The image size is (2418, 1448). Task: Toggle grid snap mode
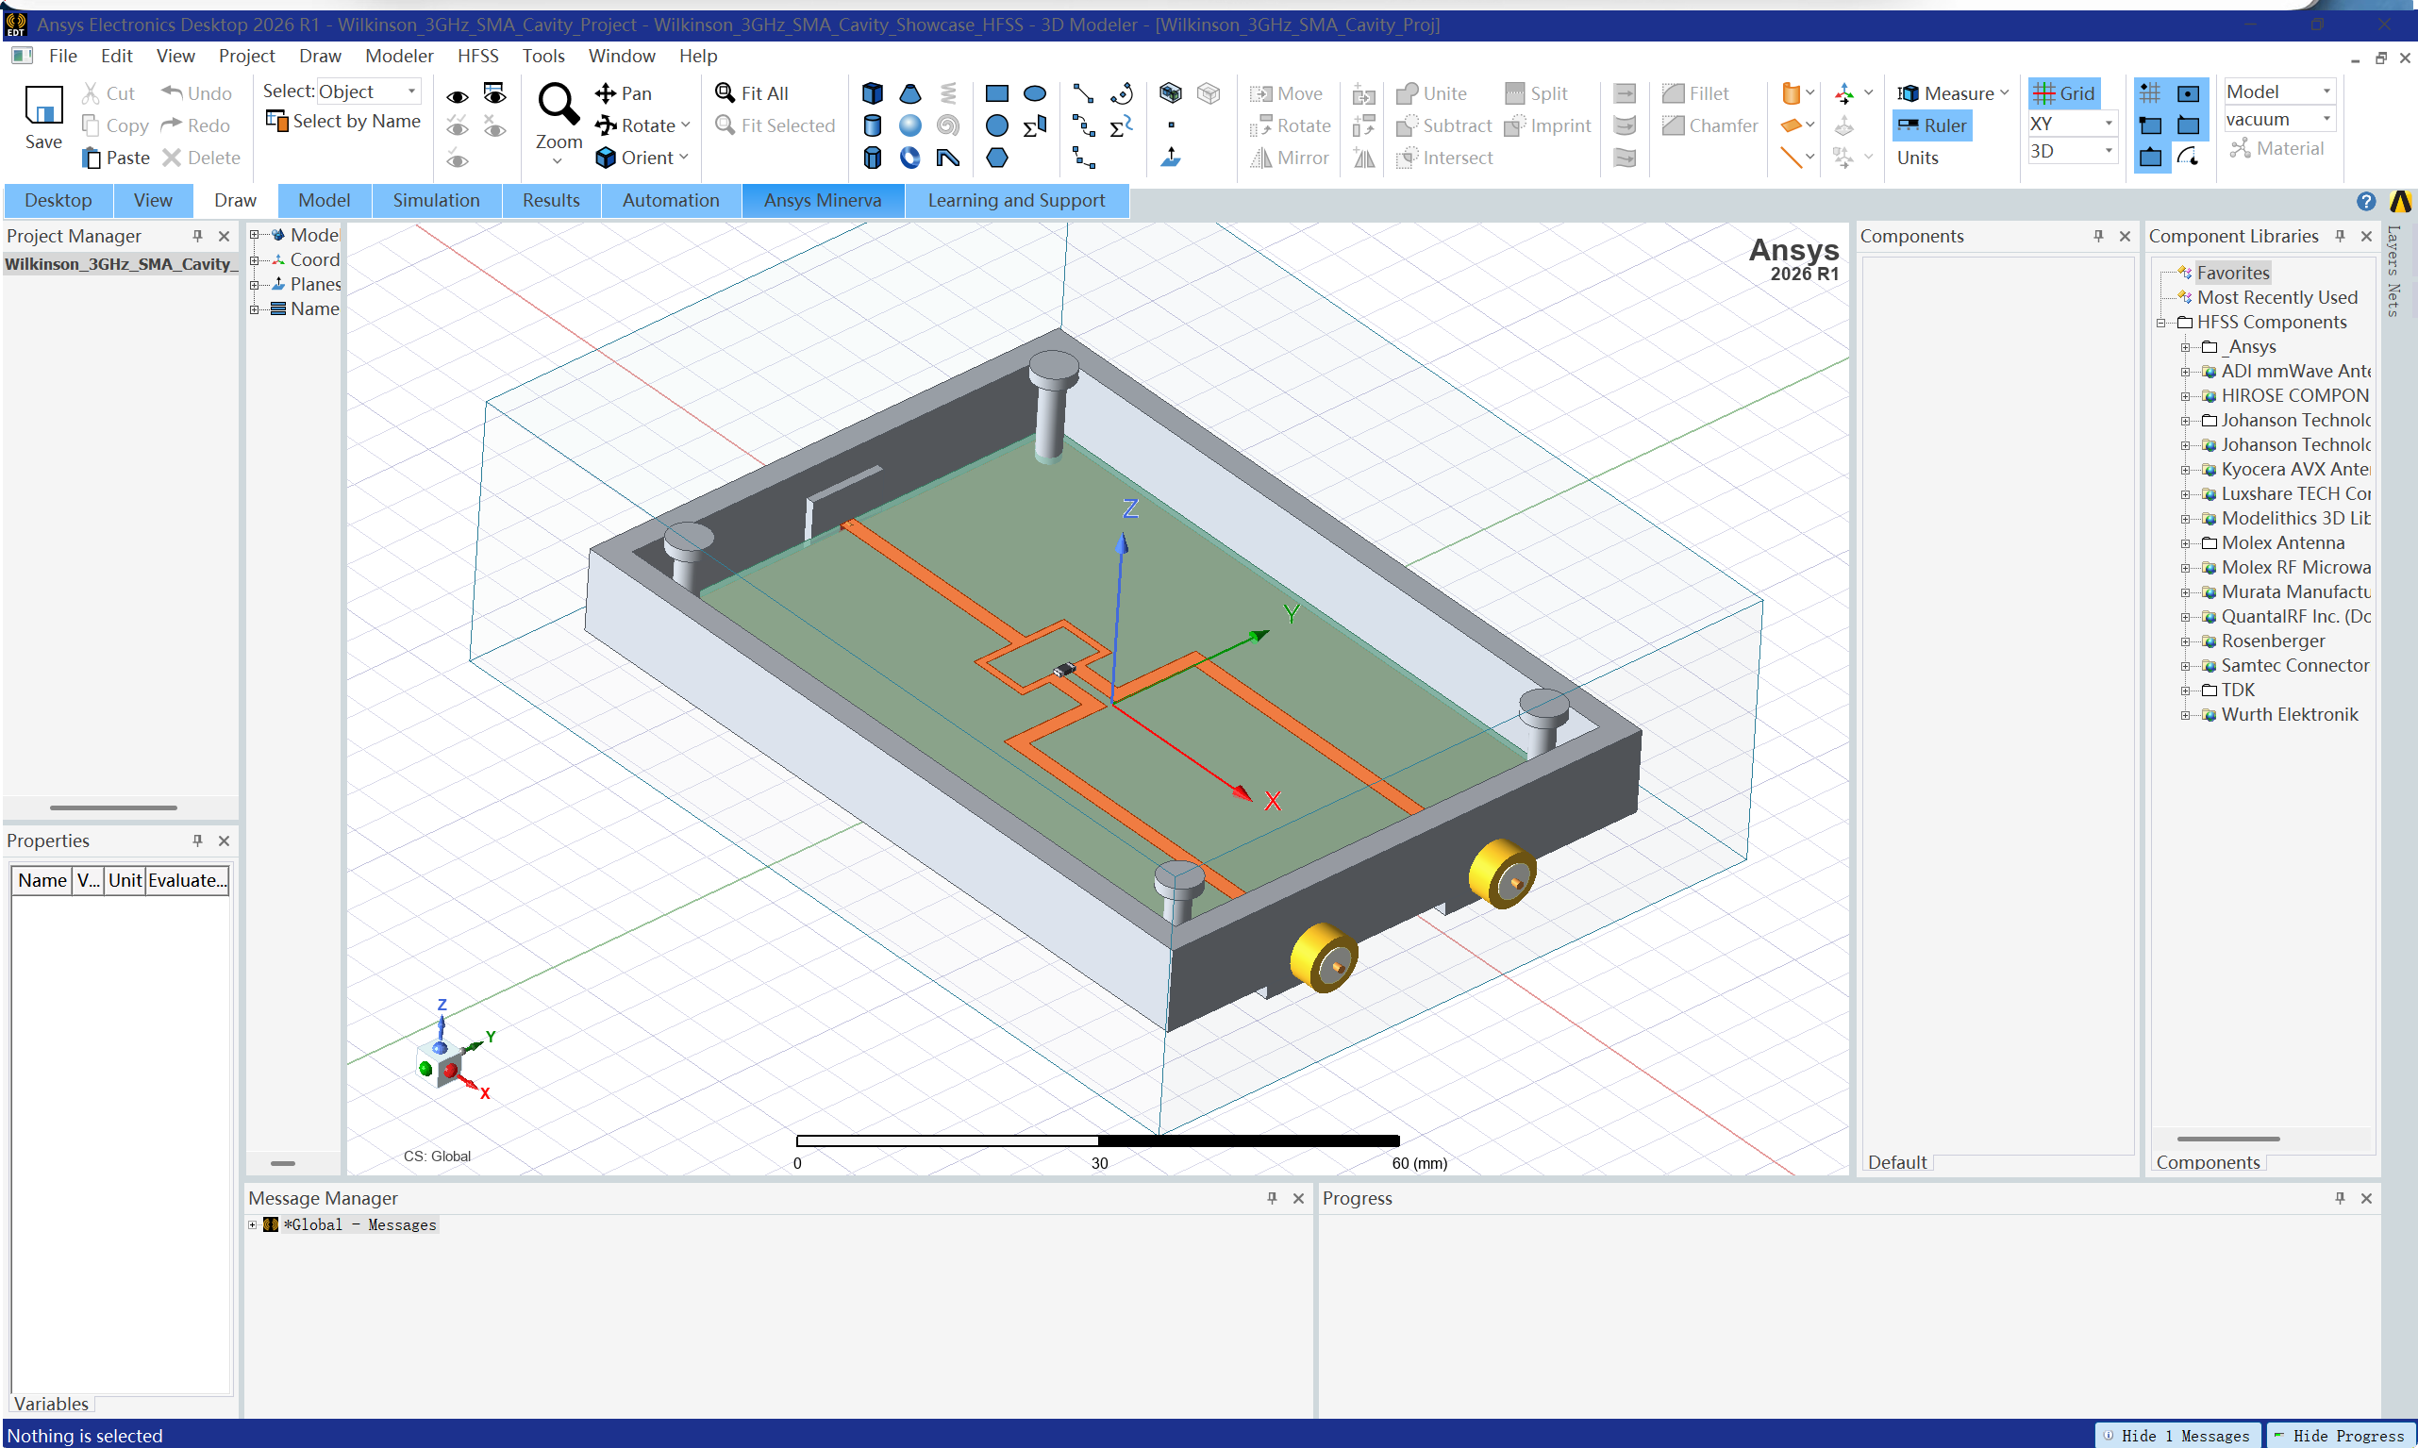(x=2150, y=93)
